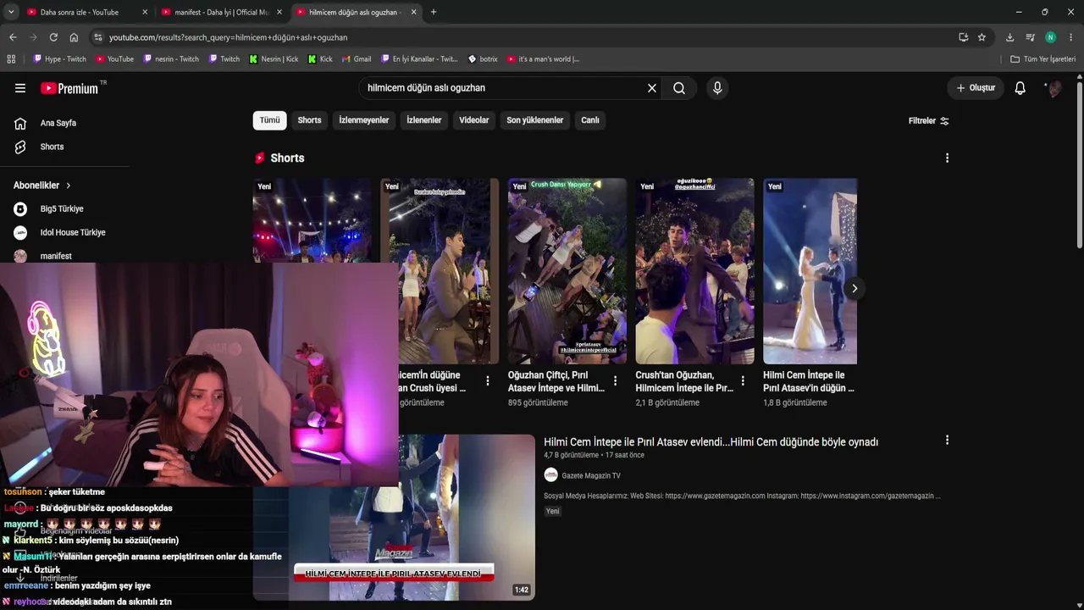Select the Shorts filter chip

click(309, 120)
